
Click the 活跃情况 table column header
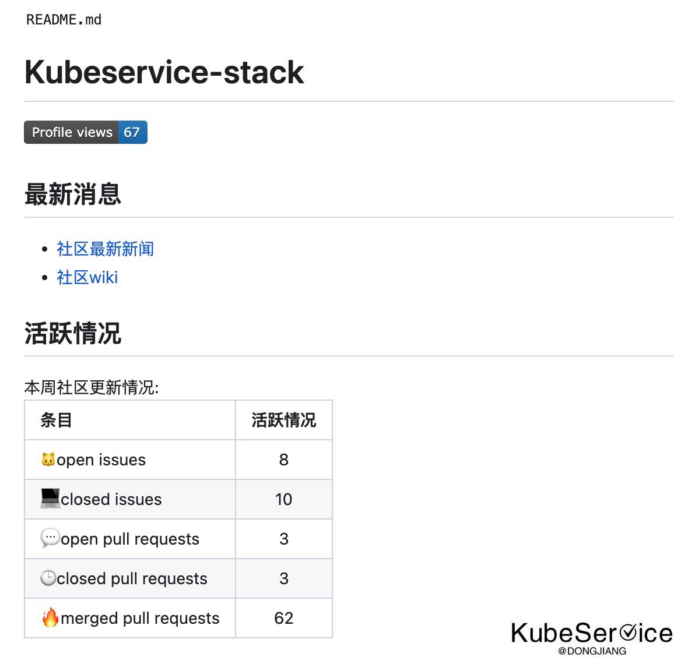click(284, 420)
